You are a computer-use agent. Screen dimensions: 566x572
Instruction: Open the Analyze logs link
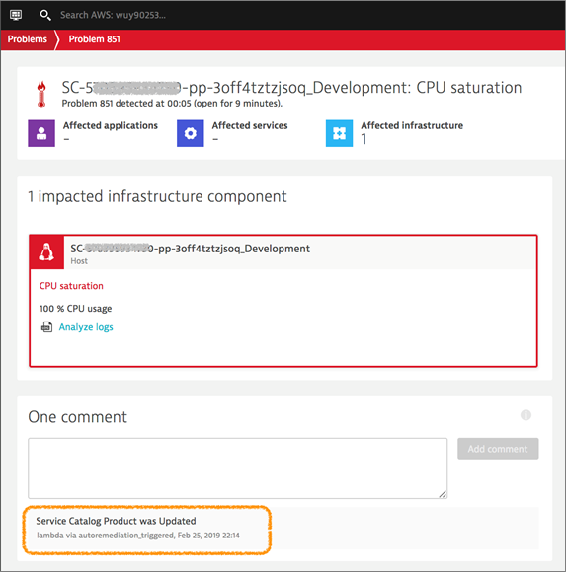coord(86,327)
